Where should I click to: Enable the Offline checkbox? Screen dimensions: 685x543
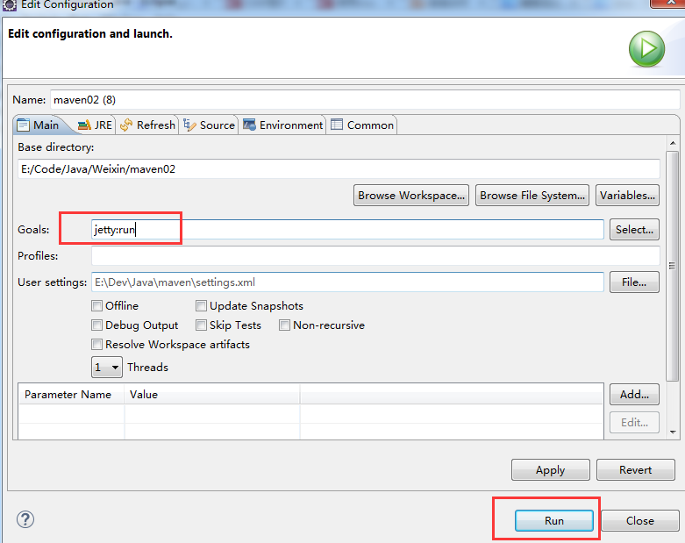pyautogui.click(x=96, y=306)
